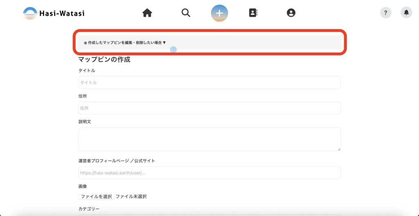Click the question mark help icon
The height and width of the screenshot is (216, 419).
point(385,13)
